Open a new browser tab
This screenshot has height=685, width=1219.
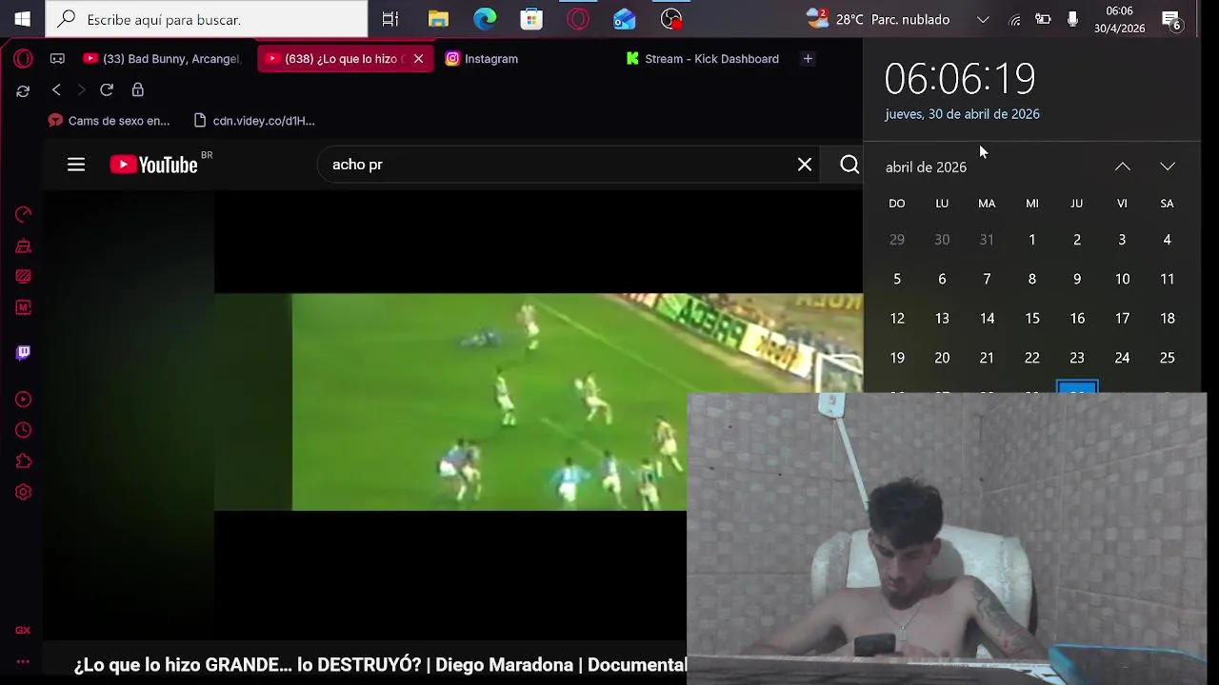(x=808, y=59)
